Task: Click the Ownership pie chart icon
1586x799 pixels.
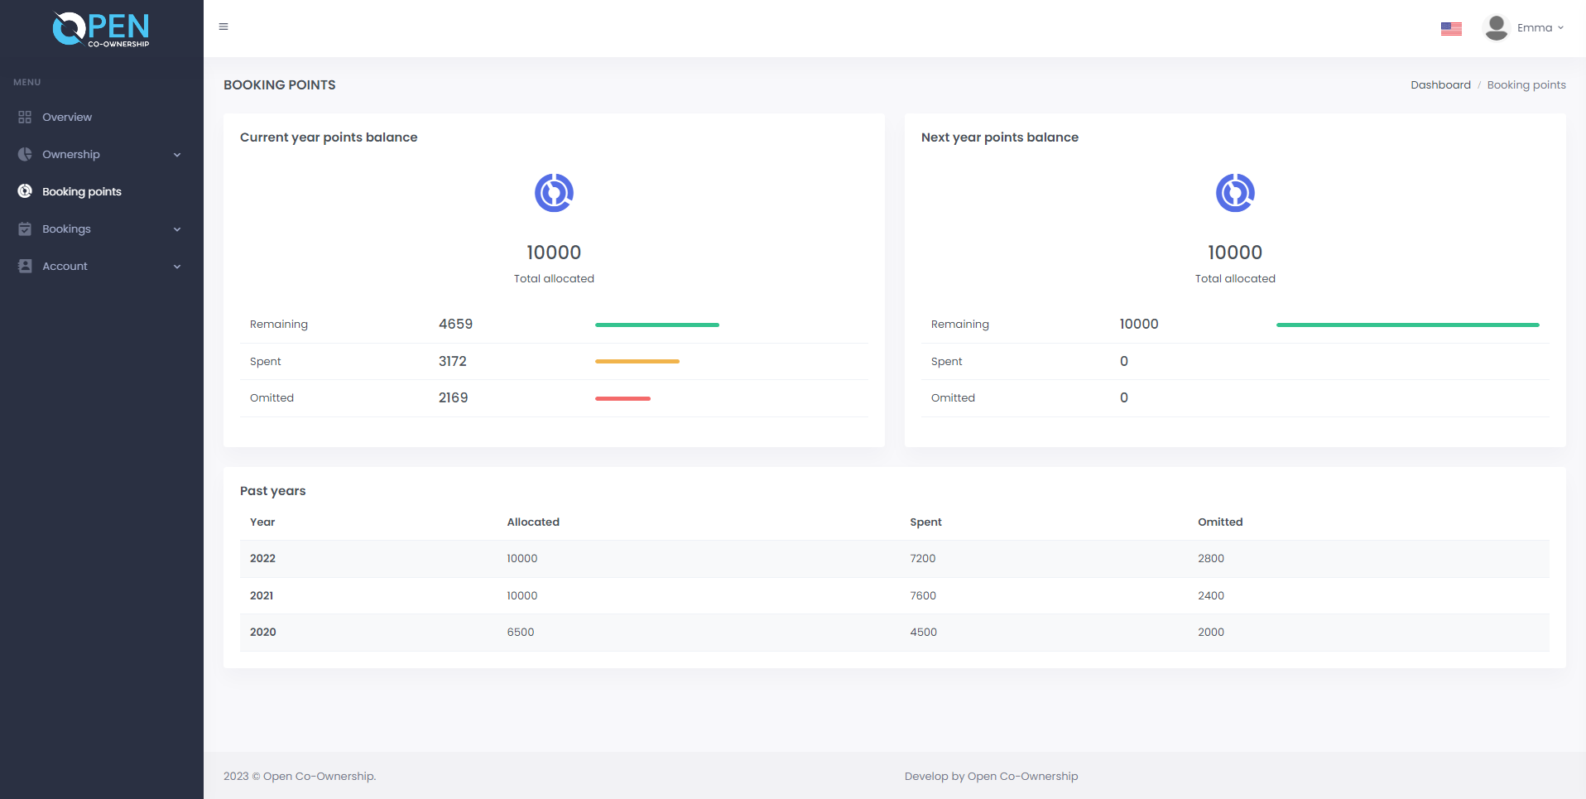Action: click(x=25, y=155)
